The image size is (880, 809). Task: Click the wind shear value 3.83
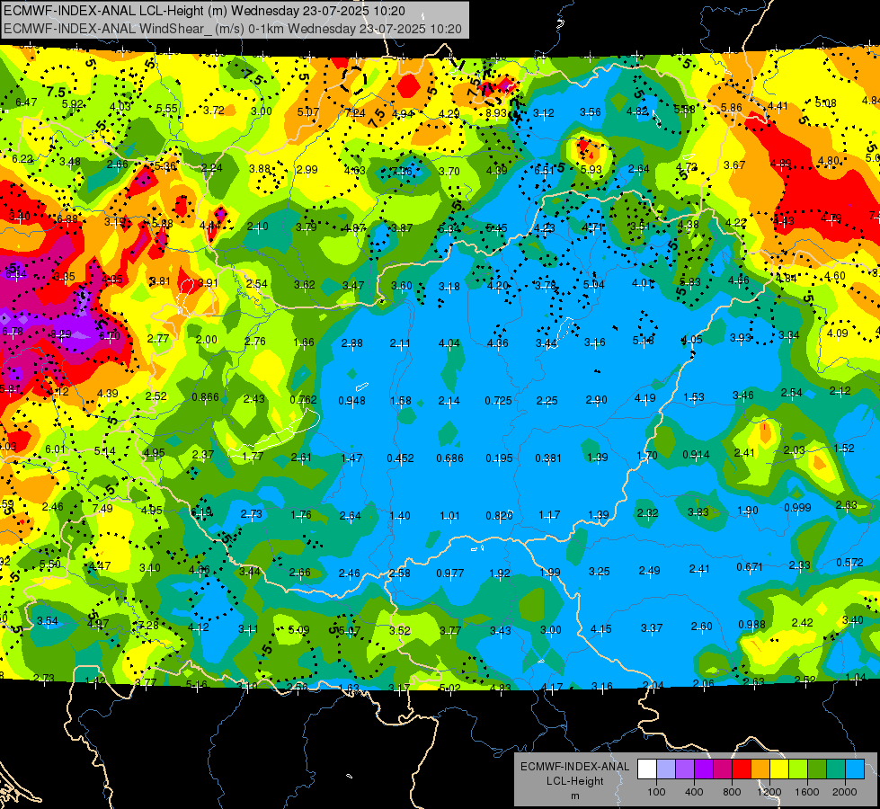click(698, 512)
